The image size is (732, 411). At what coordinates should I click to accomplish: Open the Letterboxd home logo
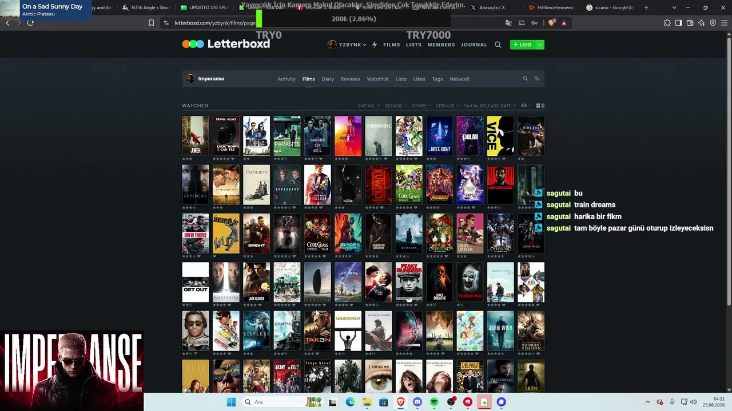[x=226, y=44]
